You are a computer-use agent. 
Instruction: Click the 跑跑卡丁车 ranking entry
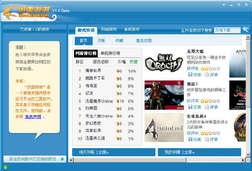(x=95, y=78)
